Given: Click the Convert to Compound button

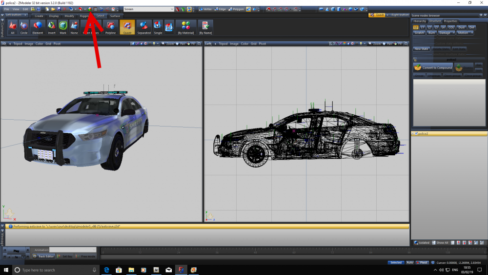Looking at the screenshot, I should (x=433, y=67).
